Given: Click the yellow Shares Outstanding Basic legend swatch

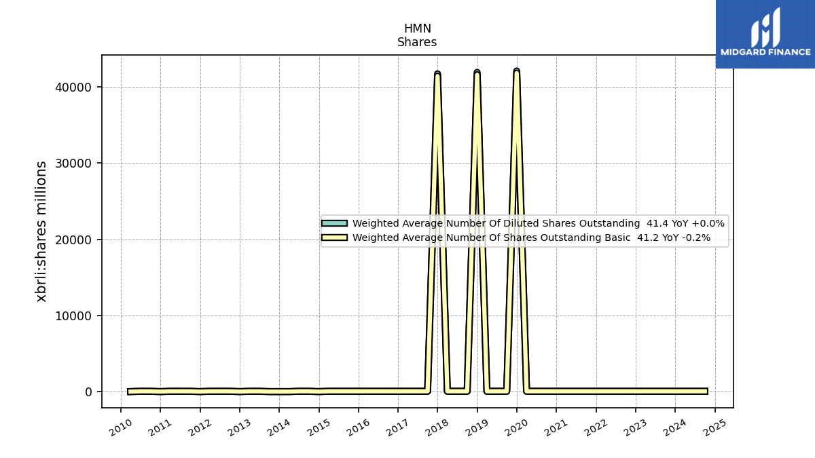Looking at the screenshot, I should pyautogui.click(x=334, y=237).
